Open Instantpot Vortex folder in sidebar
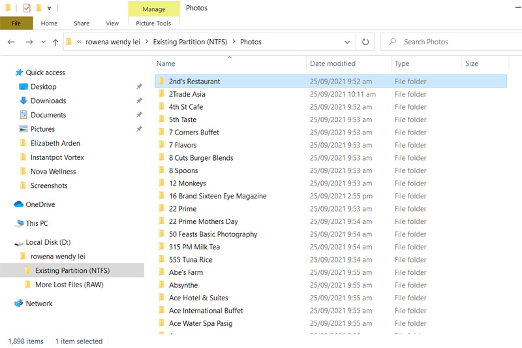The width and height of the screenshot is (522, 348). click(x=57, y=157)
